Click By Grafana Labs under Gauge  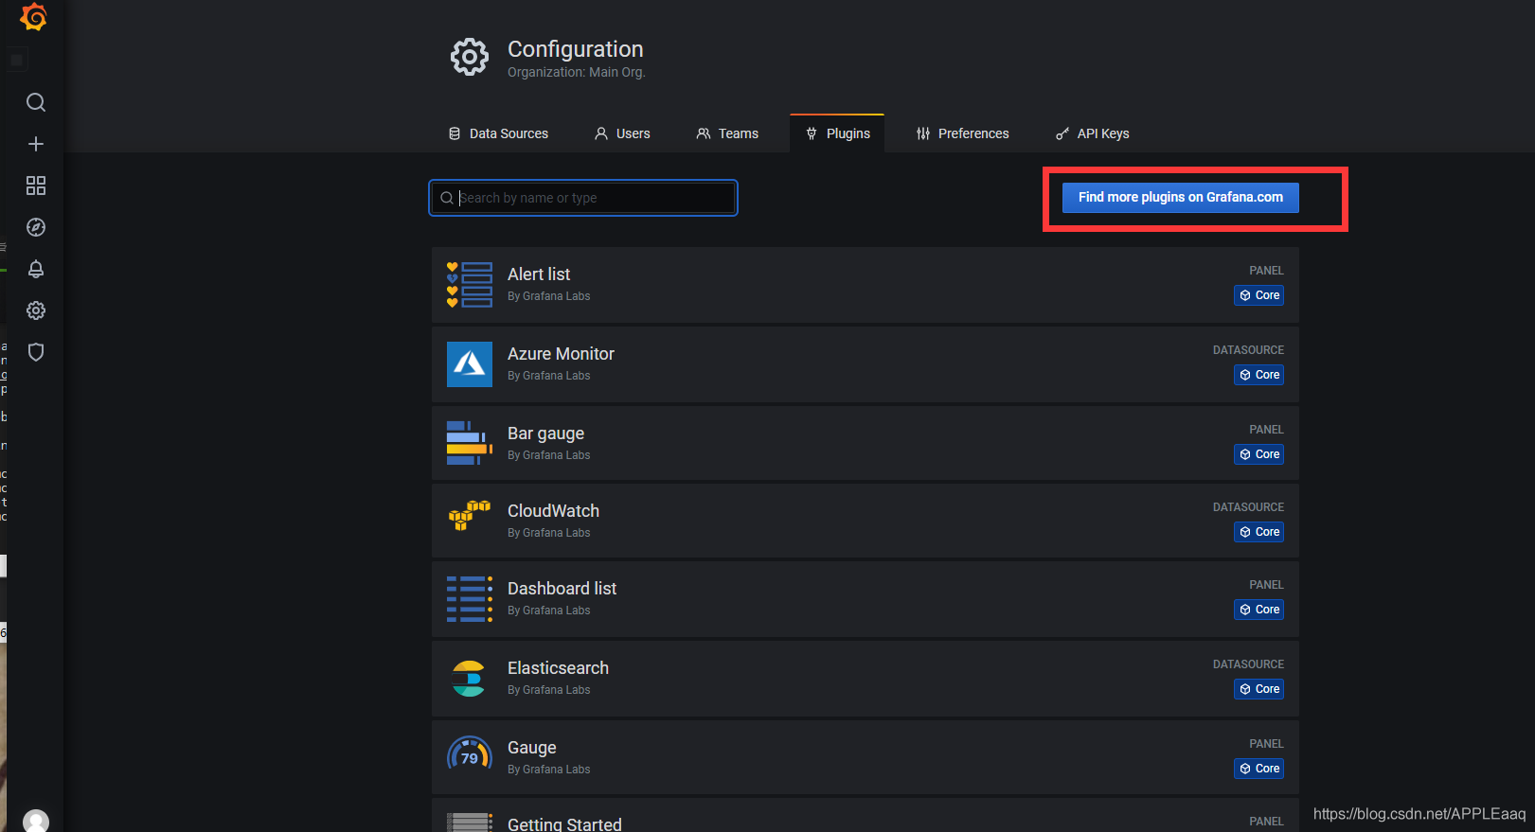(x=549, y=770)
